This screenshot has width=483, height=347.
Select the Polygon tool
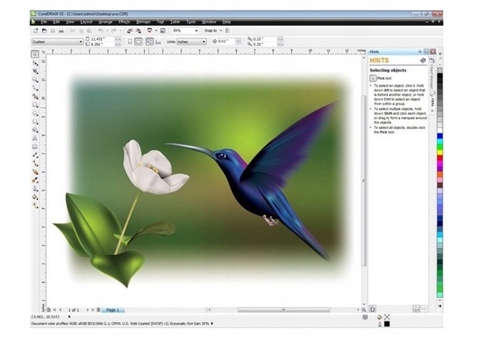pyautogui.click(x=35, y=122)
